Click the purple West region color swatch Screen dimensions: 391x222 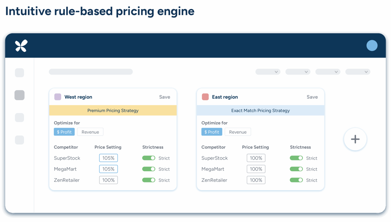point(58,97)
